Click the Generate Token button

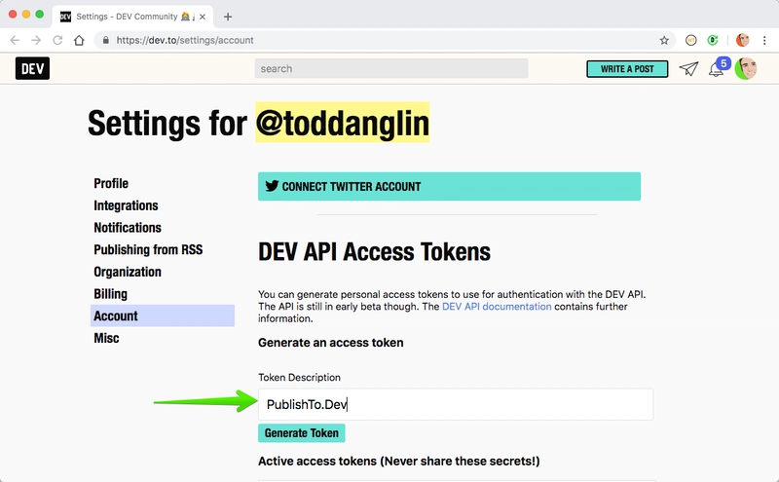tap(302, 433)
